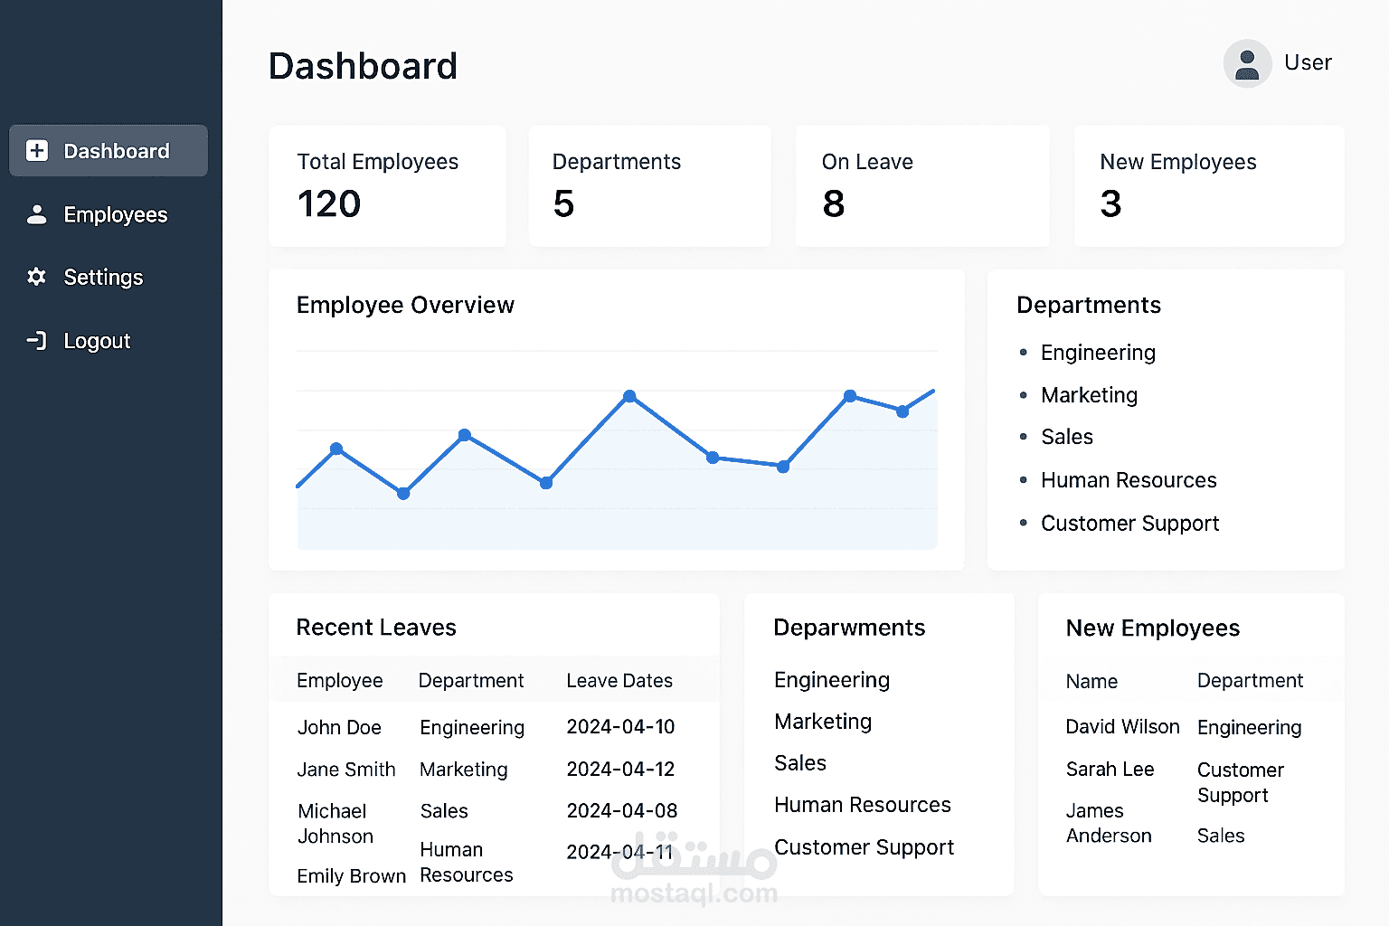Select the Dashboard menu item
Viewport: 1389px width, 926px height.
pyautogui.click(x=108, y=151)
